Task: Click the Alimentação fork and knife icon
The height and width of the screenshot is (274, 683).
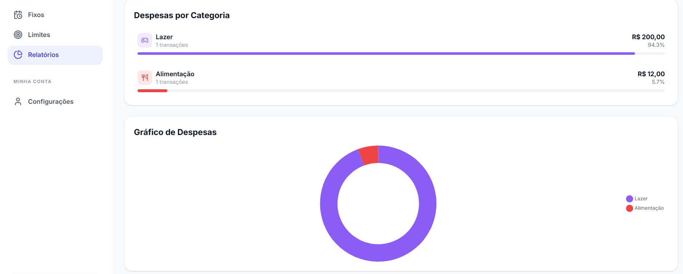Action: tap(145, 77)
